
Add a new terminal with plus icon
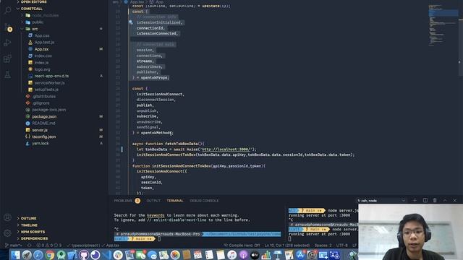point(415,201)
